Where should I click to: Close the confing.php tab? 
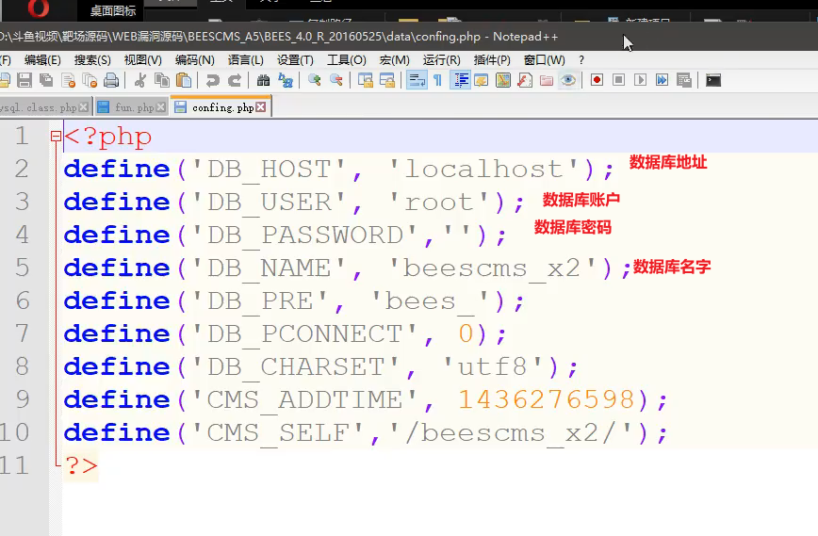(261, 107)
